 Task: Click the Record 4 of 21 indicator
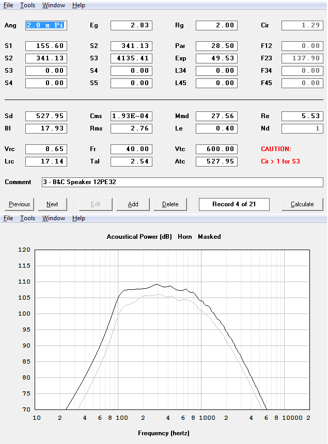pyautogui.click(x=234, y=204)
